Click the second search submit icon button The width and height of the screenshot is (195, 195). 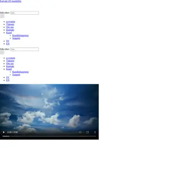[x=2, y=53]
